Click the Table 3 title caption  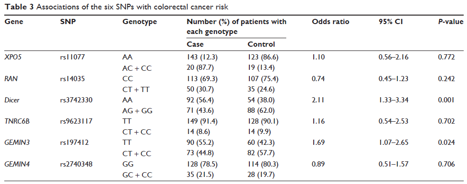point(117,8)
